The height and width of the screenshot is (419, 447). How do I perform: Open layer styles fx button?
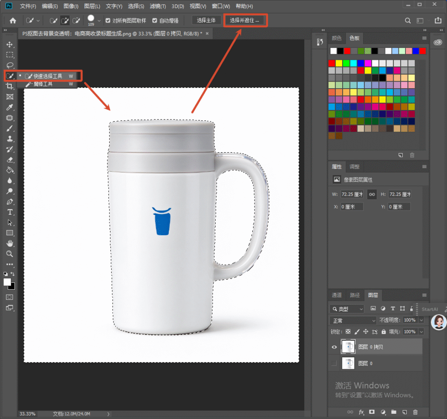coord(361,412)
